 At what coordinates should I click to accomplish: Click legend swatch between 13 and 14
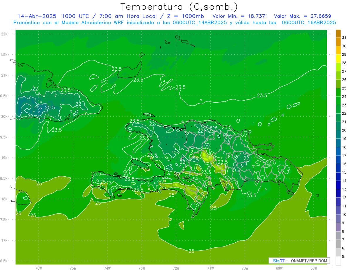point(338,185)
